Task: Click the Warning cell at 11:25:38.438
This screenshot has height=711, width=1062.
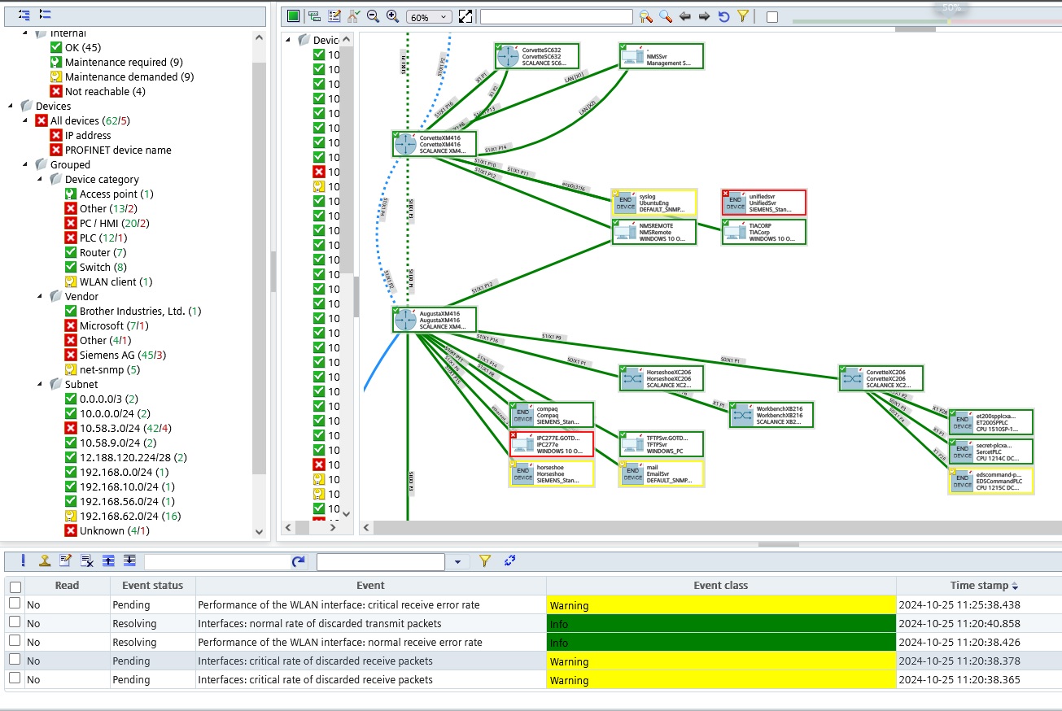Action: 721,605
